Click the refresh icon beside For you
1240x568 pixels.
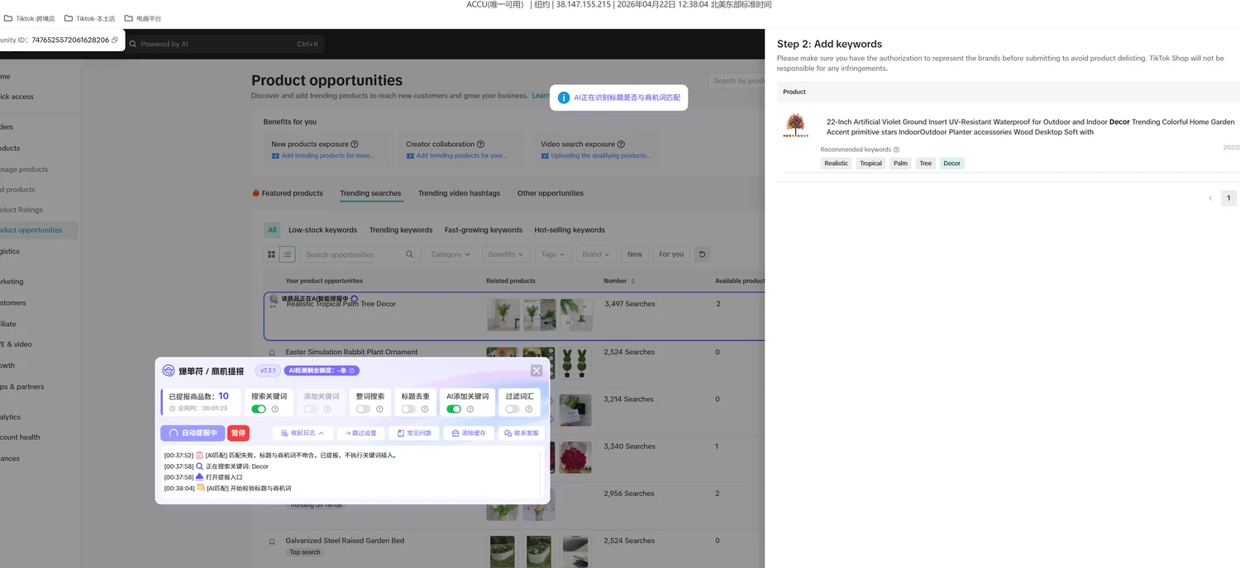[x=702, y=254]
